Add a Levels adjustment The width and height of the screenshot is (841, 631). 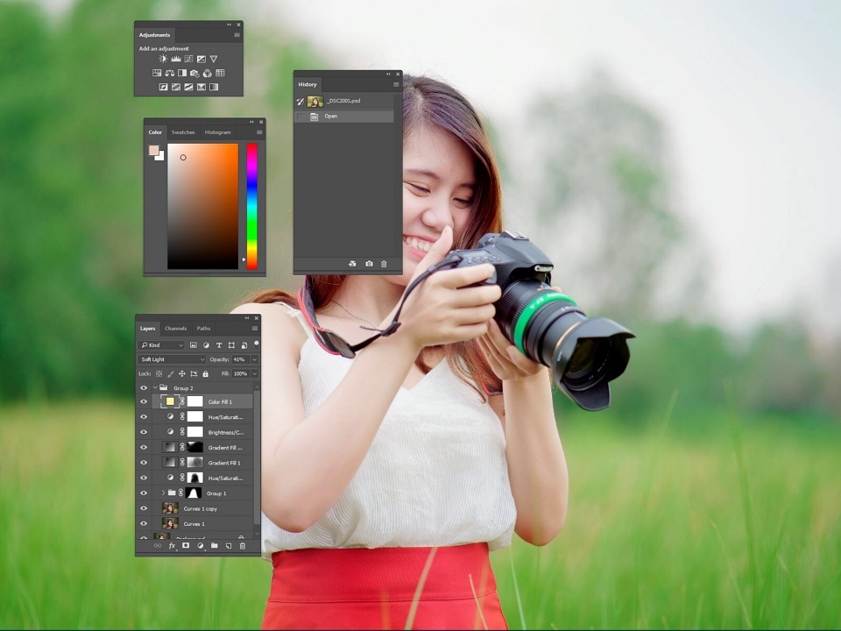(176, 59)
